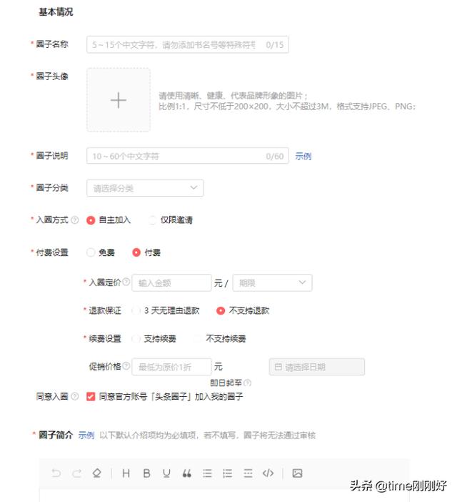Click the eraser clear-format icon
The width and height of the screenshot is (457, 502).
point(97,473)
